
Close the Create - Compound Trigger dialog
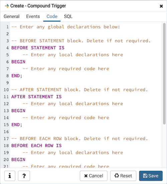pyautogui.click(x=161, y=6)
